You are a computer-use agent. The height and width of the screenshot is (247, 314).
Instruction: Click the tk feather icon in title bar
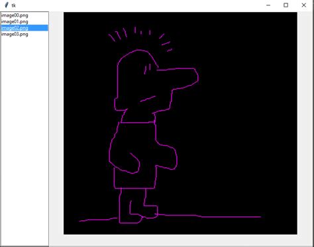(7, 5)
